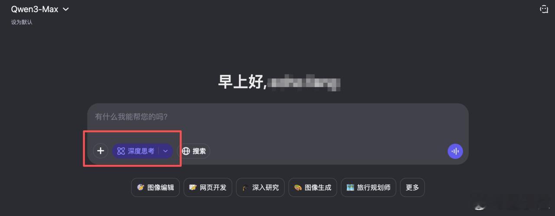Click the globe icon in the 搜索 chip

tap(186, 151)
